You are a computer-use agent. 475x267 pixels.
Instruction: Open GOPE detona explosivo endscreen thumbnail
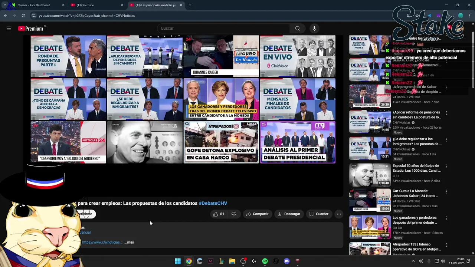tap(221, 142)
